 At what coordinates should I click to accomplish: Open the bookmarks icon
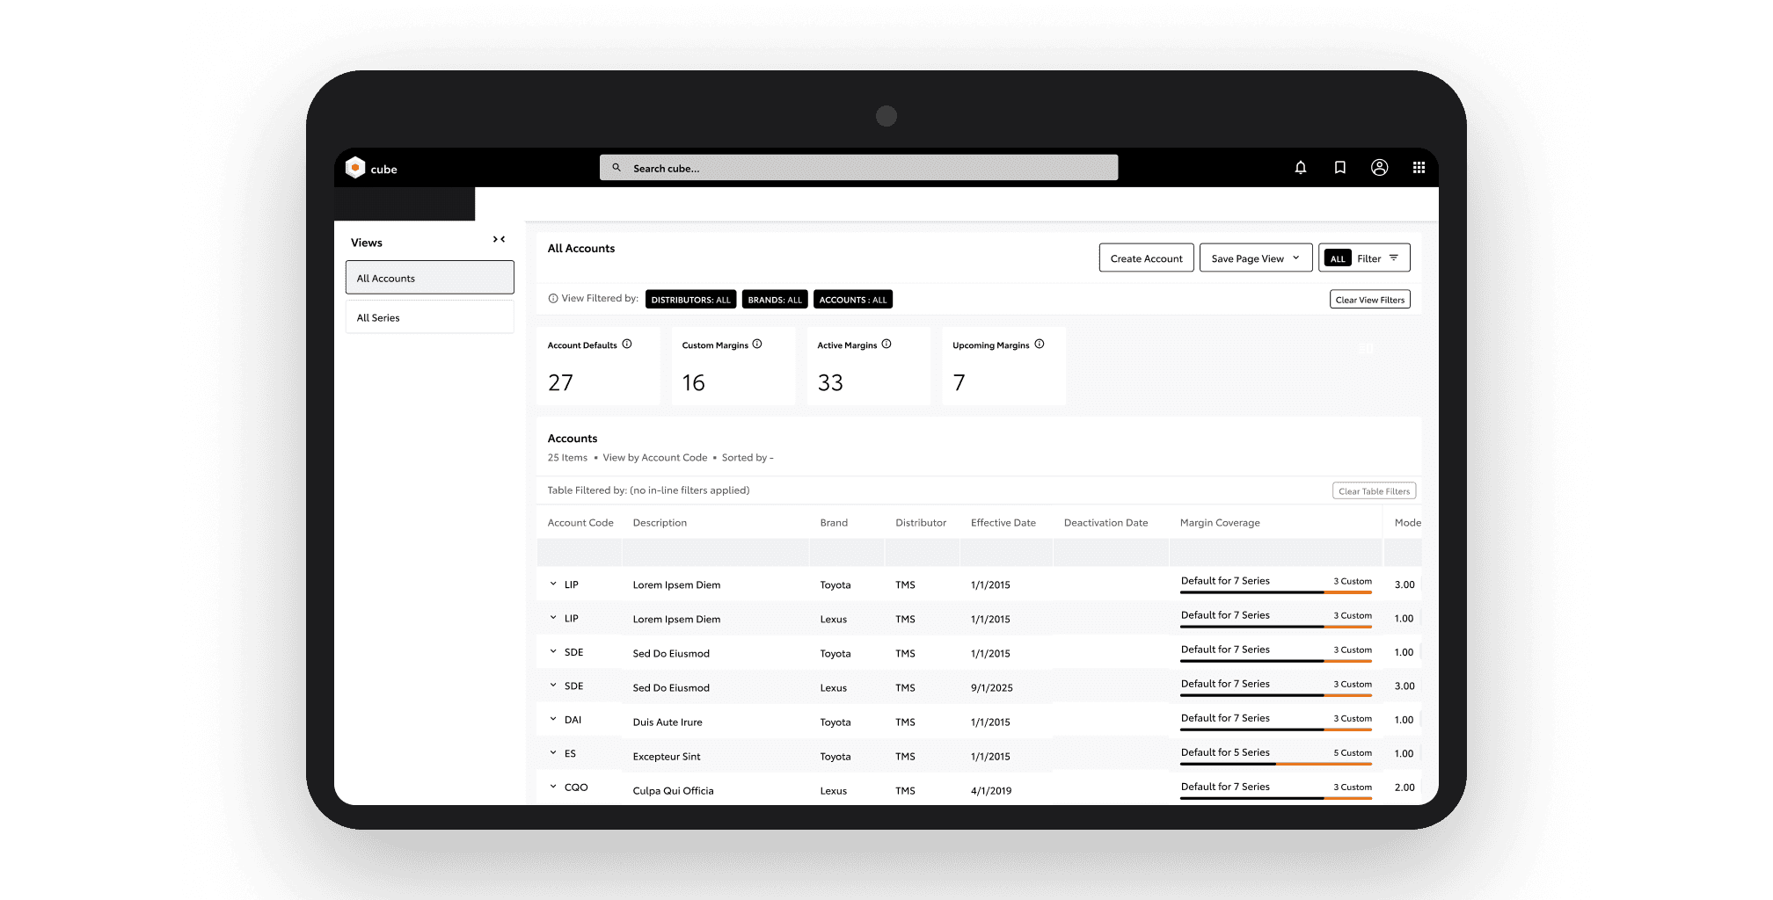pos(1340,168)
